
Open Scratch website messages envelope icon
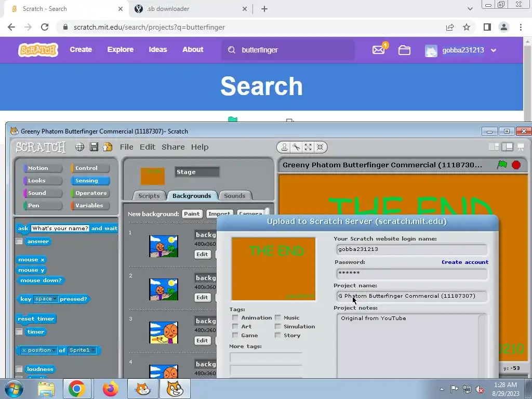tap(379, 50)
